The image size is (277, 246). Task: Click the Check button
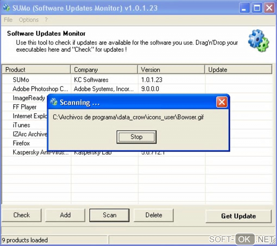(x=21, y=215)
